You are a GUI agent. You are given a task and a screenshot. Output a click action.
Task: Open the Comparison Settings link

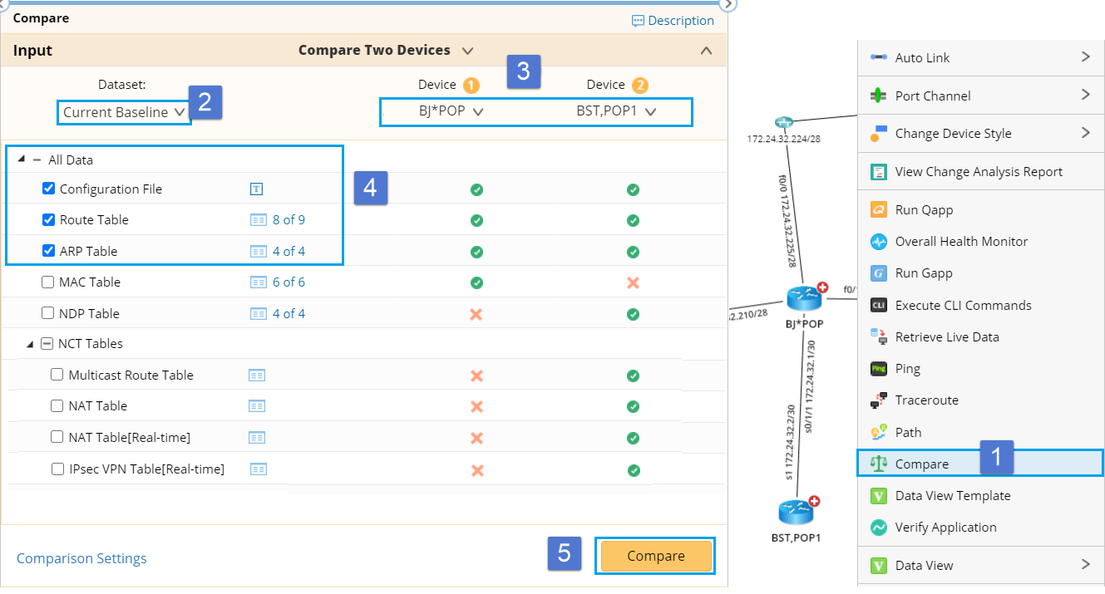(x=81, y=558)
